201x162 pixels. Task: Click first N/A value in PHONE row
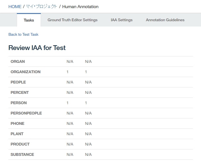(x=70, y=123)
